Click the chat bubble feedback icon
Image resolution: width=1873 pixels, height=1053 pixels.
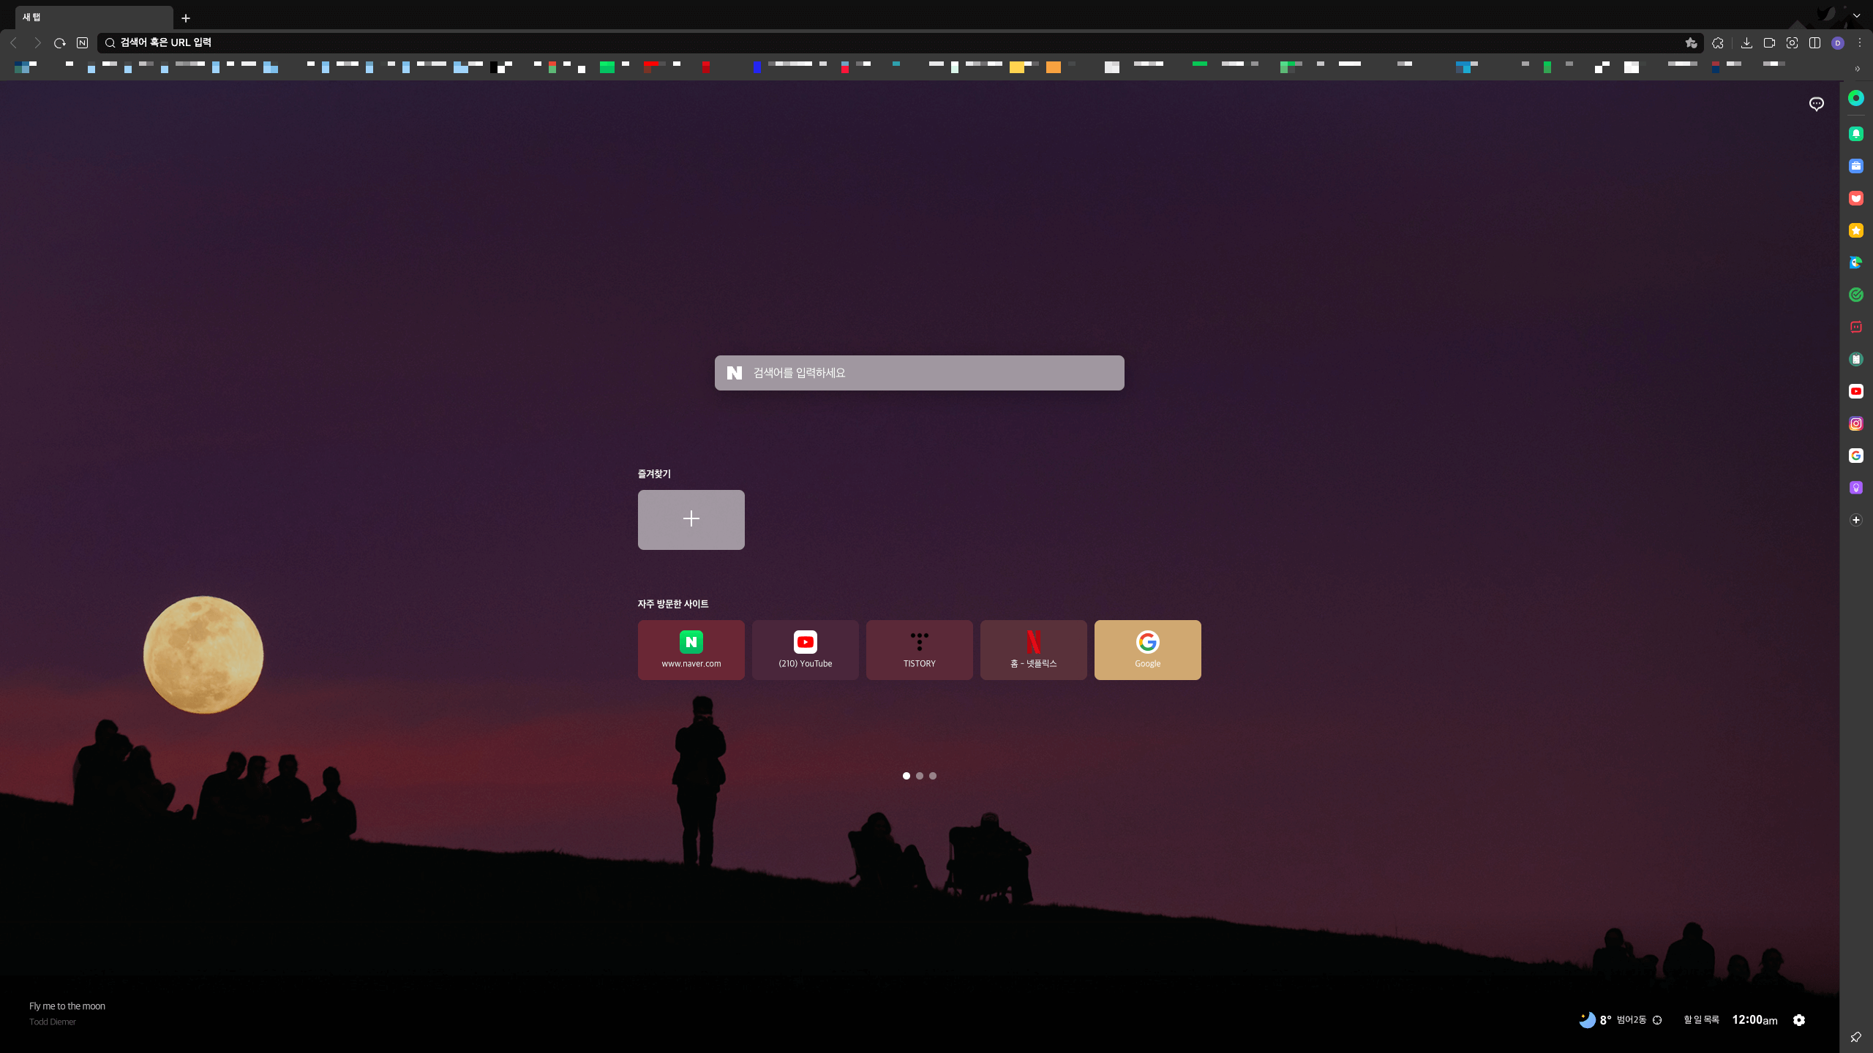pyautogui.click(x=1817, y=104)
